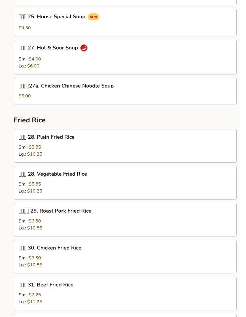This screenshot has height=317, width=246.
Task: Open Beef Fried Rice item
Action: point(125,293)
